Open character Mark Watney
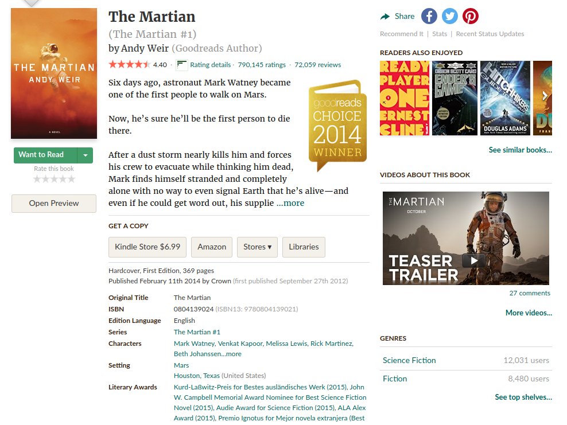This screenshot has height=425, width=567. 194,344
